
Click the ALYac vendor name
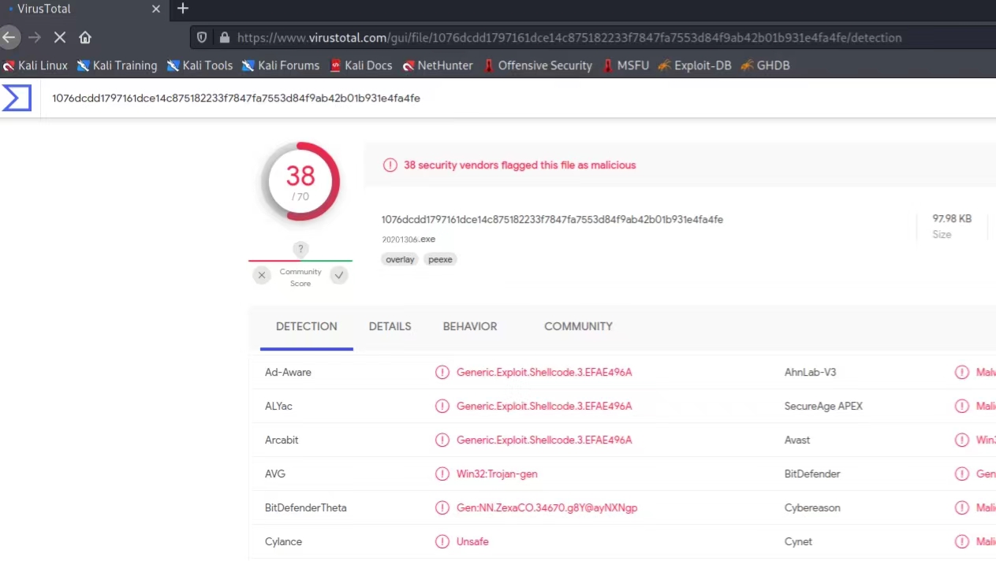tap(278, 406)
